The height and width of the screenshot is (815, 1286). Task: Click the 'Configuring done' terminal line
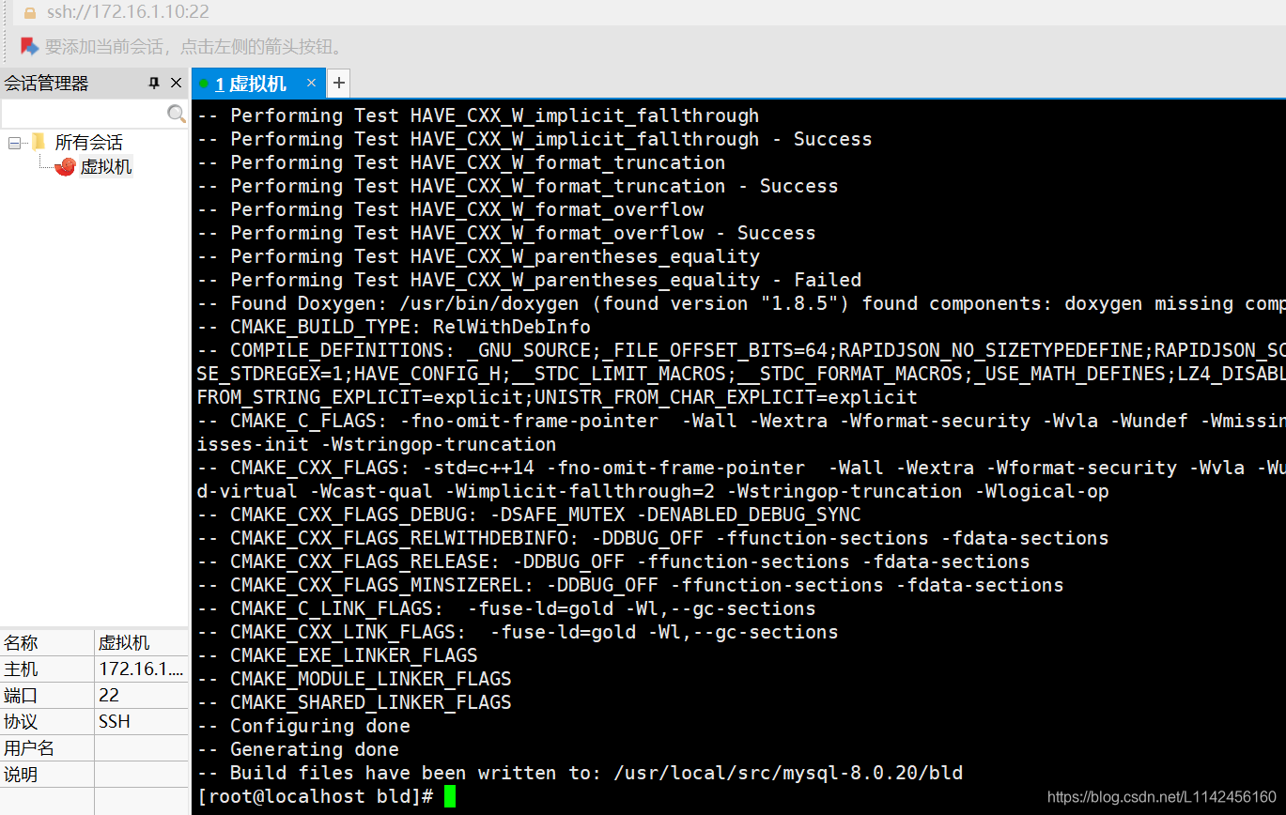click(303, 726)
